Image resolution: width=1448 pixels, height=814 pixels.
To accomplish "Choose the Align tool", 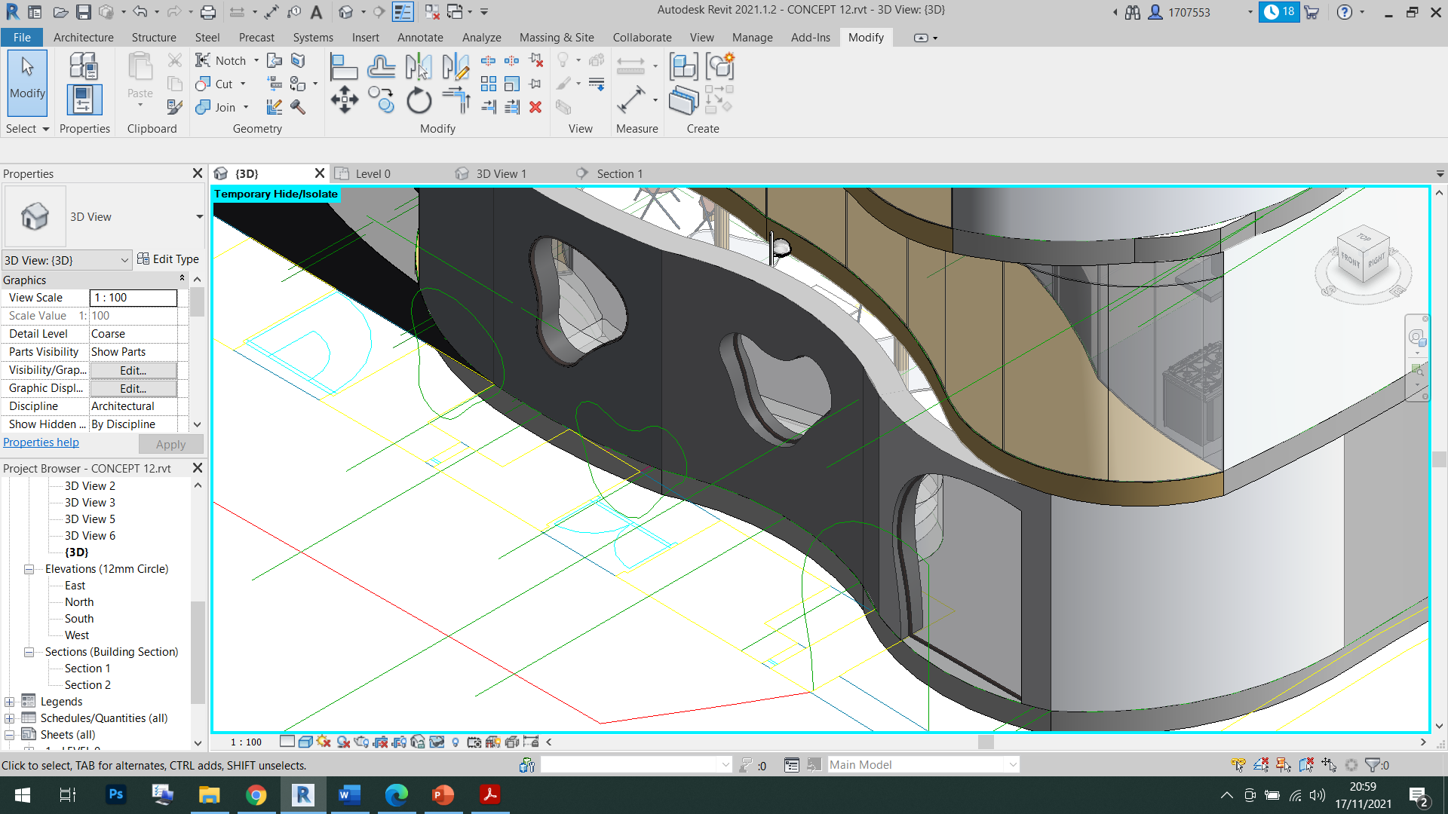I will tap(343, 66).
